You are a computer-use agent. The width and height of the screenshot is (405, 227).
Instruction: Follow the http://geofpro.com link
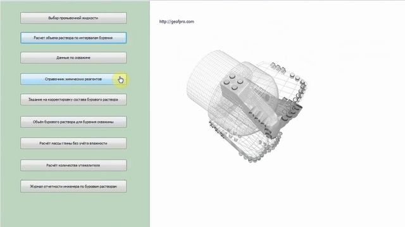(177, 21)
